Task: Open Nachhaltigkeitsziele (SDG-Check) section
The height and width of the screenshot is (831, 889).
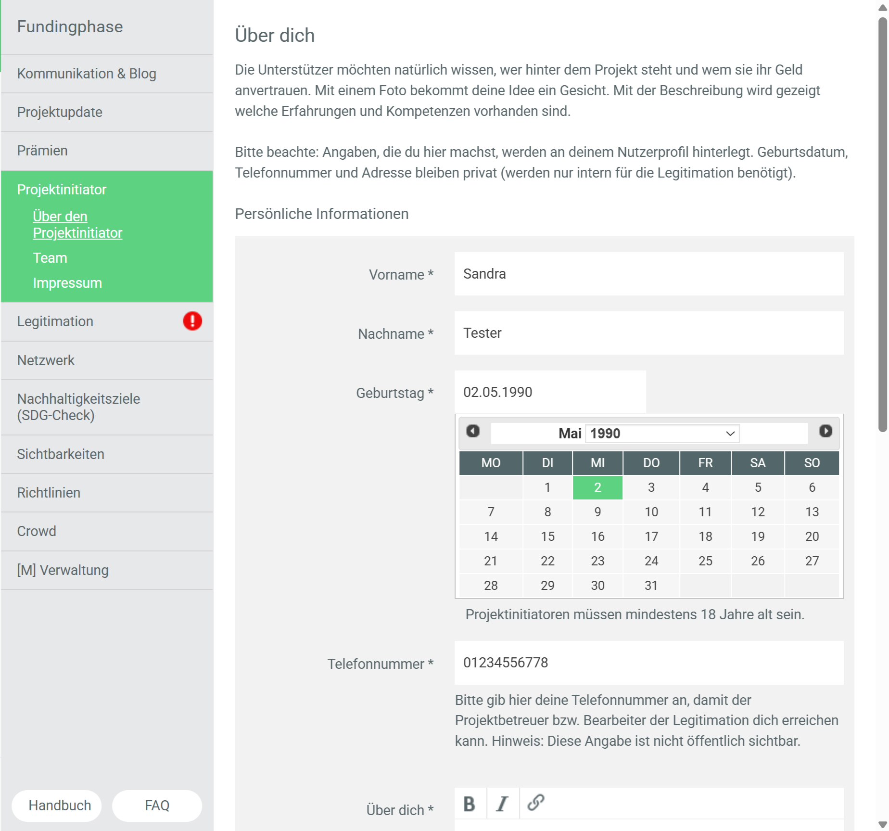Action: click(78, 407)
